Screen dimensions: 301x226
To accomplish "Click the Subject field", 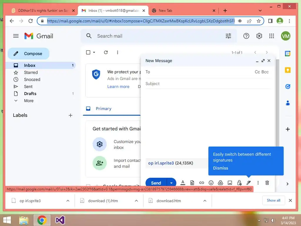I will 208,84.
